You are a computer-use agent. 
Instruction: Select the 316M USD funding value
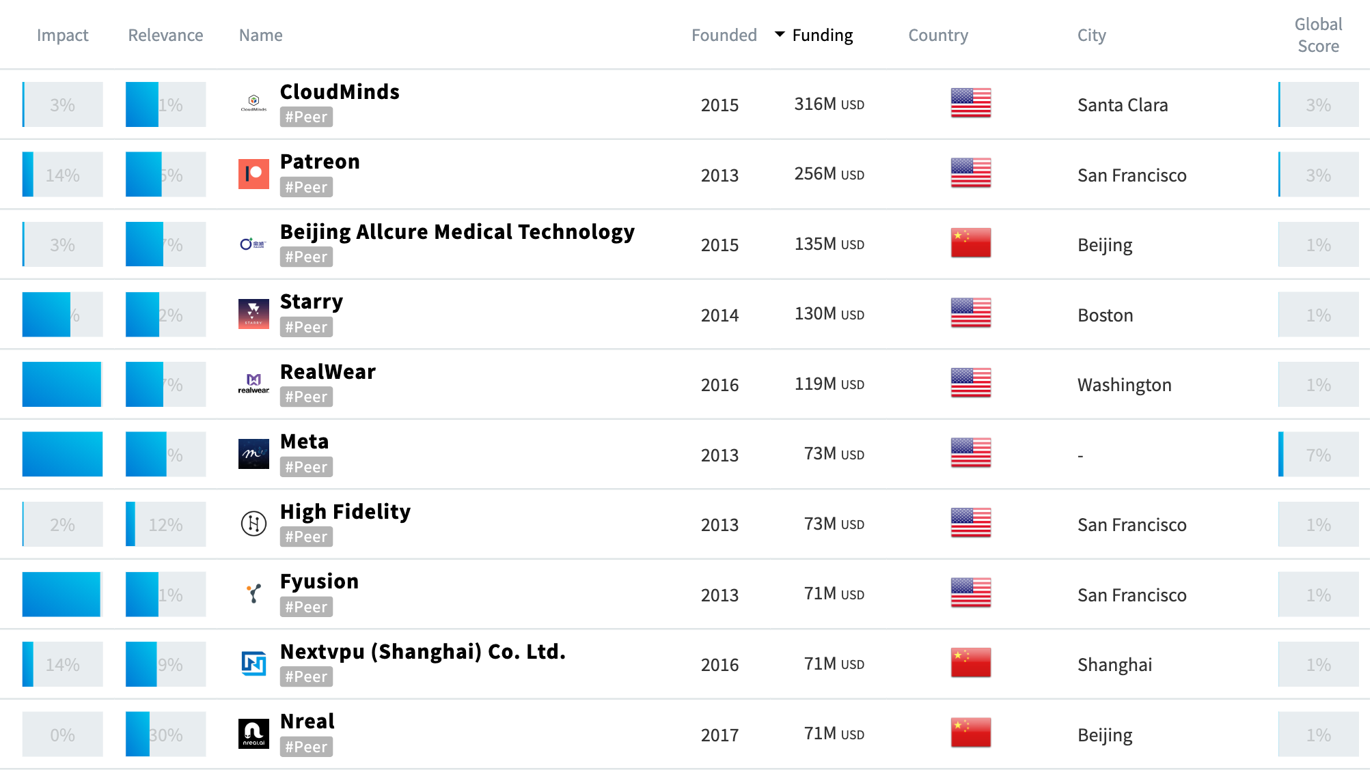[x=828, y=104]
